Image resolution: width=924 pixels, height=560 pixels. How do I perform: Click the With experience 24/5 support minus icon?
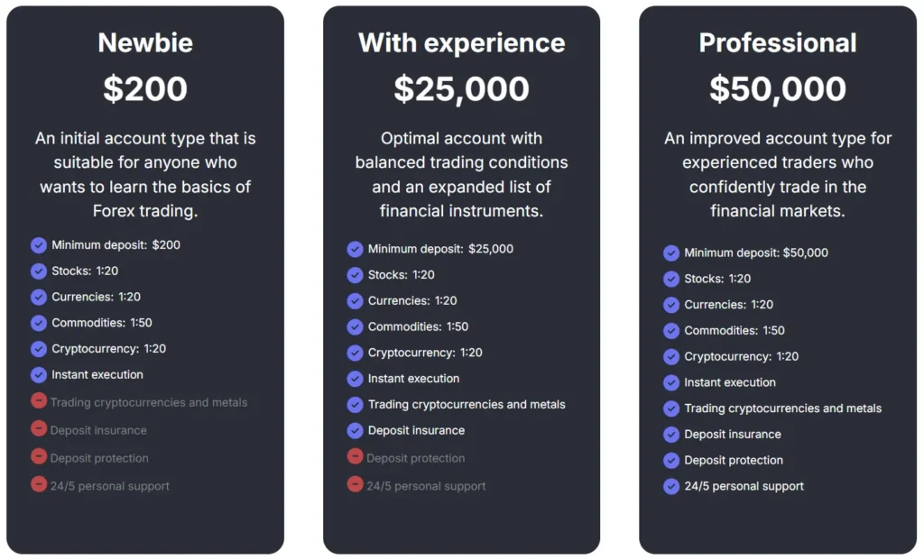pos(356,485)
